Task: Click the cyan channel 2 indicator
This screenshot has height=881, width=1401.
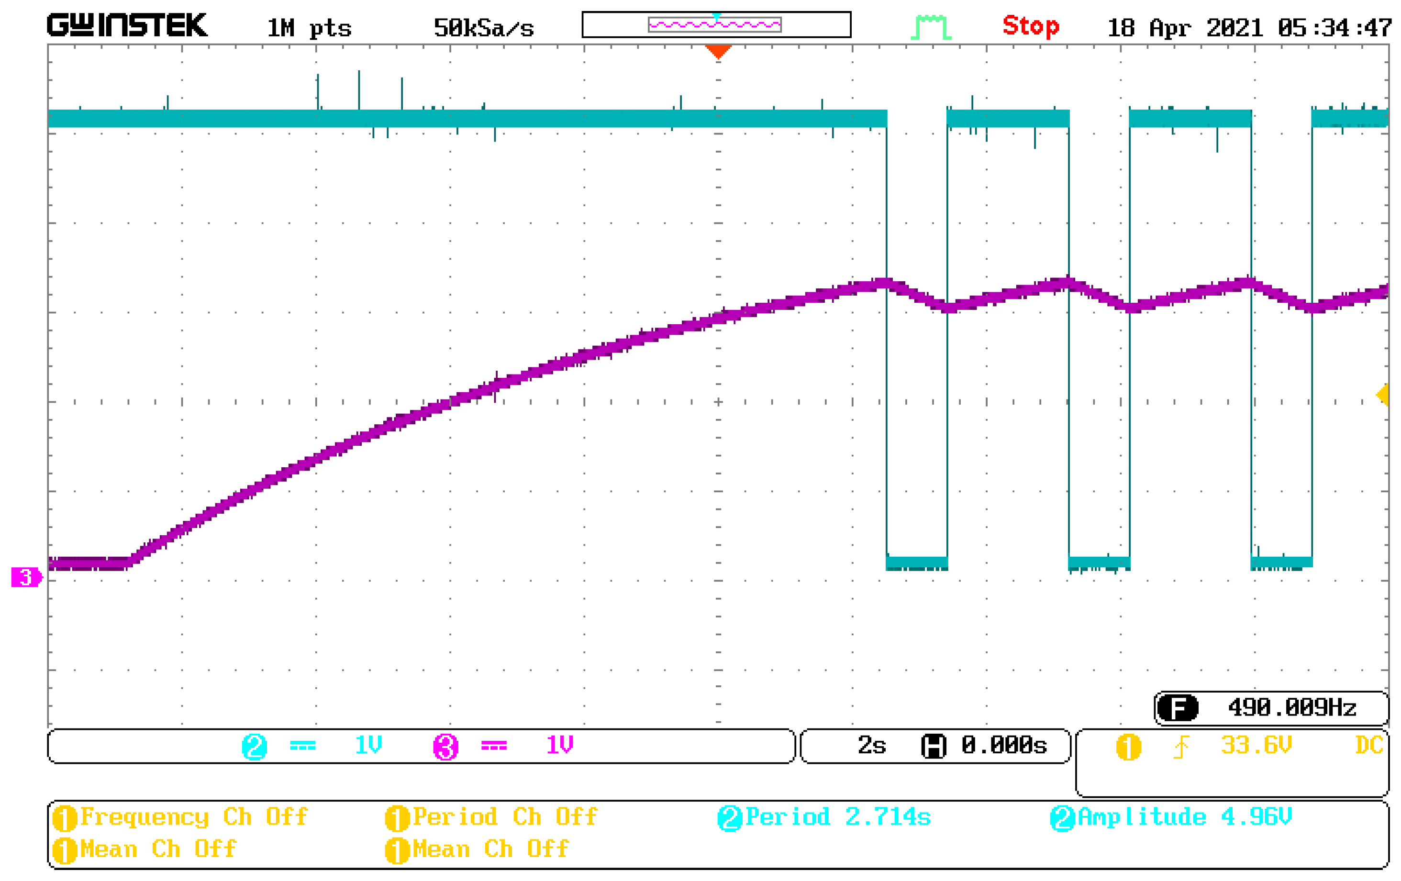Action: coord(254,747)
